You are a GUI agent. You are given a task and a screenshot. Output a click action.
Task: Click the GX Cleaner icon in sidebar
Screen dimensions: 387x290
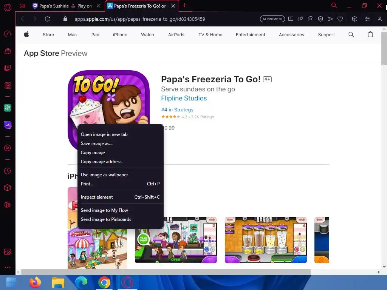[8, 51]
